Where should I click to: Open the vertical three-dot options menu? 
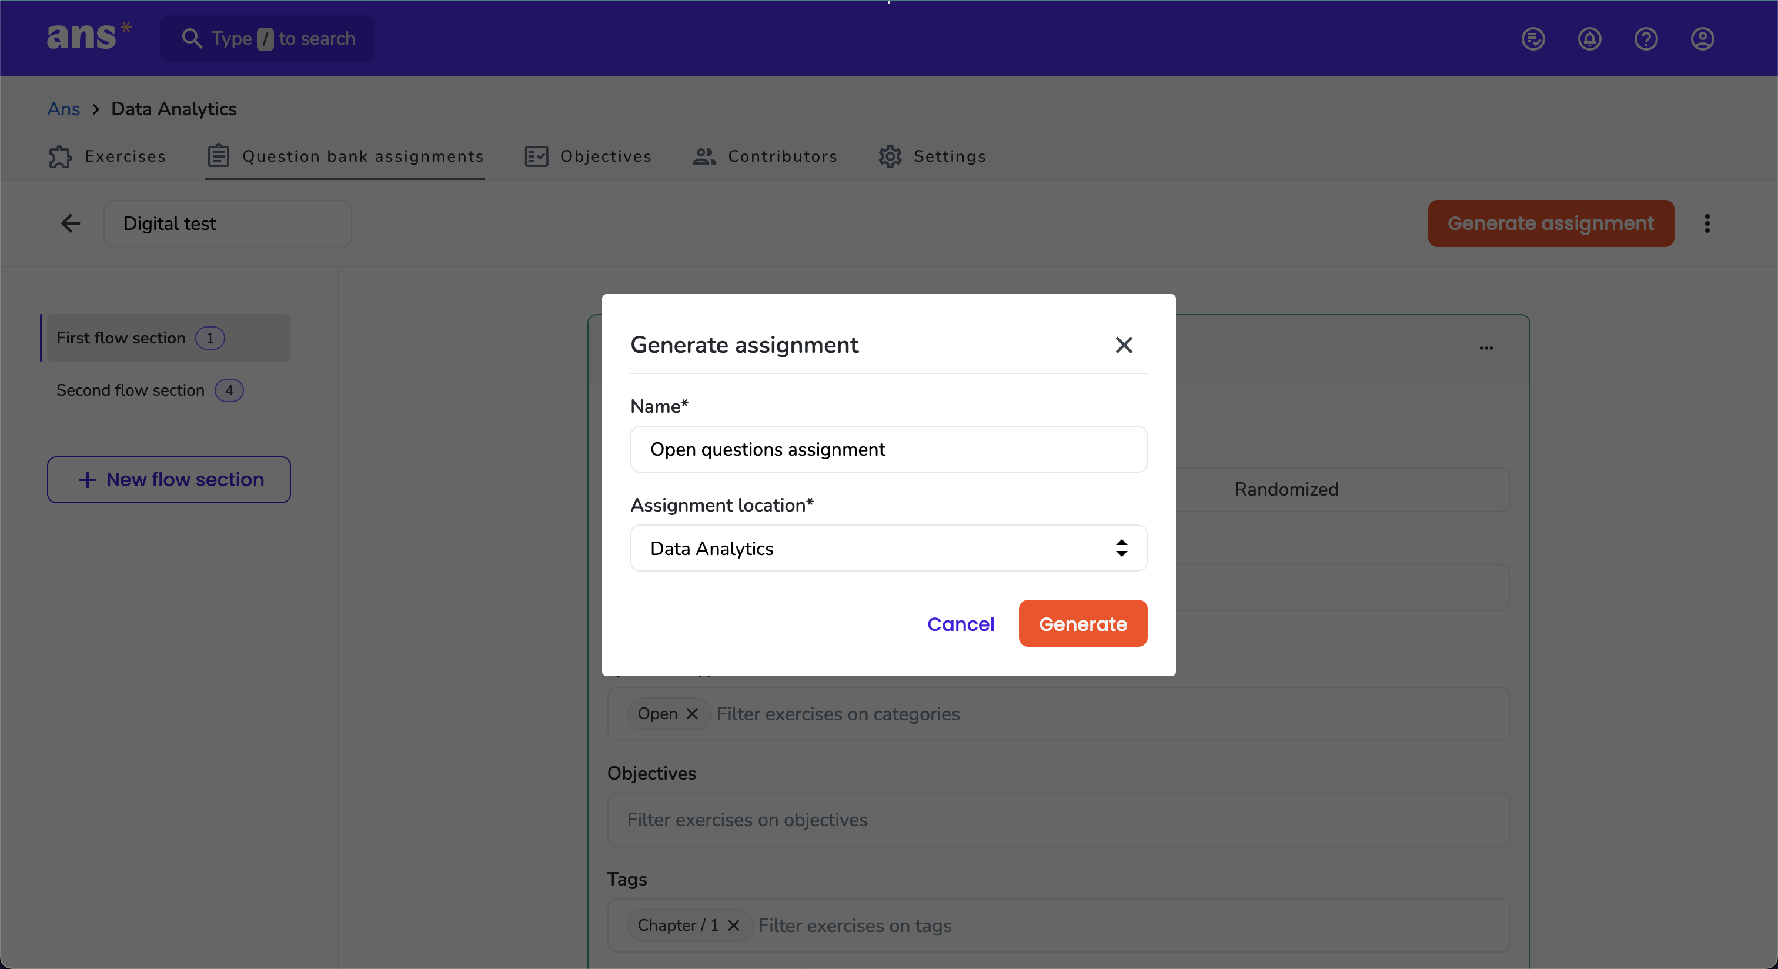1707,223
